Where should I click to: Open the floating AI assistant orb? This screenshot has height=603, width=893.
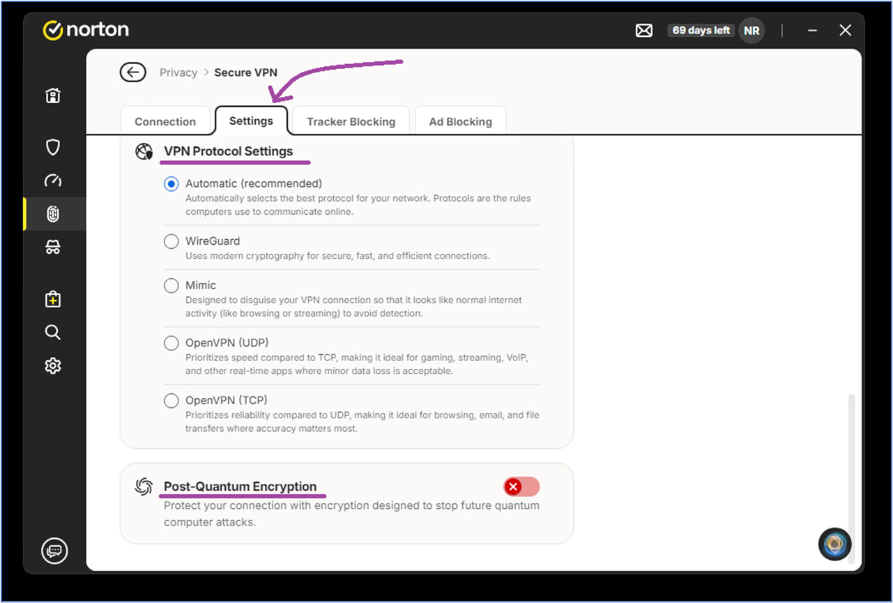tap(834, 544)
